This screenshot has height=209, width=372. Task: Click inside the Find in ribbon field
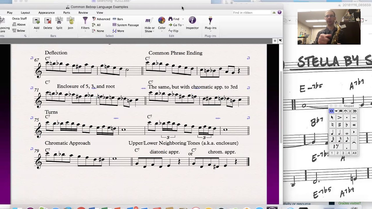(251, 12)
